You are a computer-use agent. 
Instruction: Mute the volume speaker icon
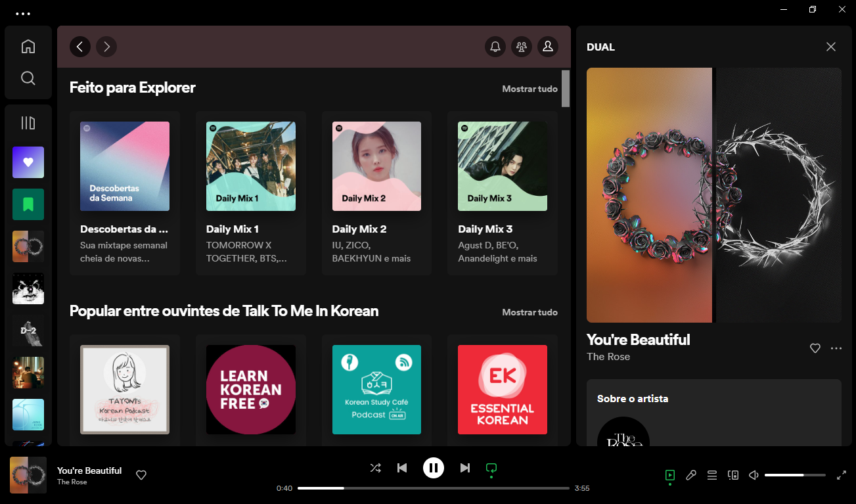coord(754,475)
